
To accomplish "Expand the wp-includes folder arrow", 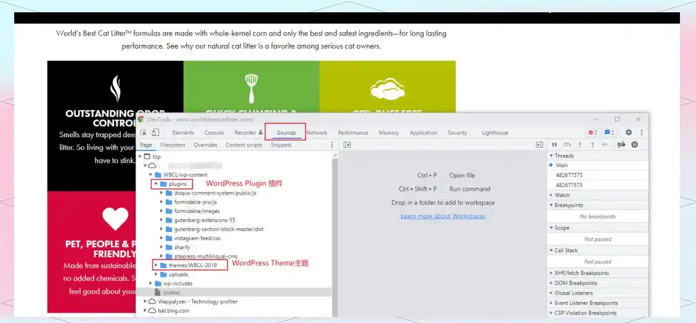I will pyautogui.click(x=151, y=284).
